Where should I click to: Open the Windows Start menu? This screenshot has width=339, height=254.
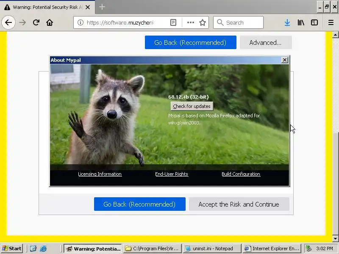click(12, 248)
